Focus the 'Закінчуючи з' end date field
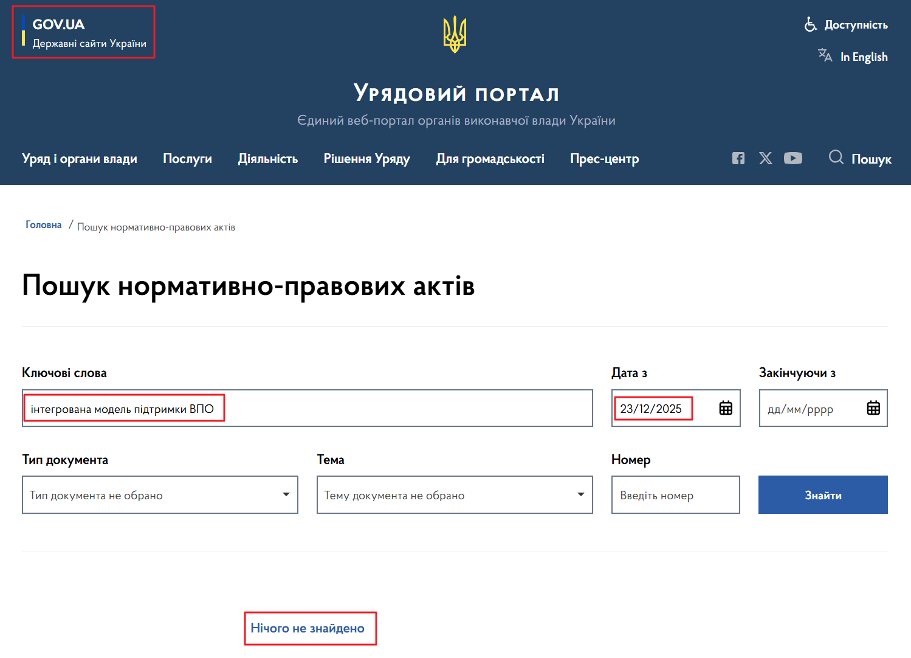 coord(823,408)
